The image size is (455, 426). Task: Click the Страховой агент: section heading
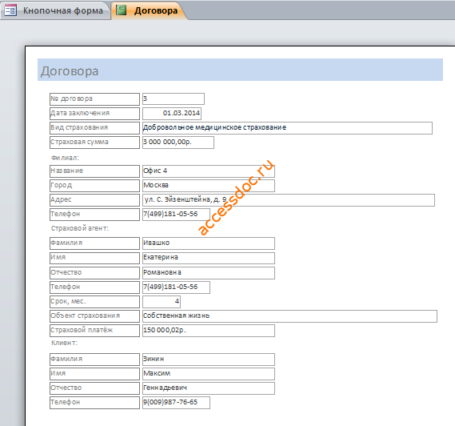[80, 228]
